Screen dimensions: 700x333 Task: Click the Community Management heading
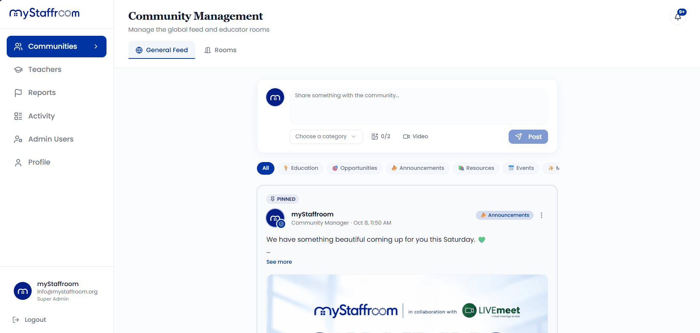coord(196,16)
